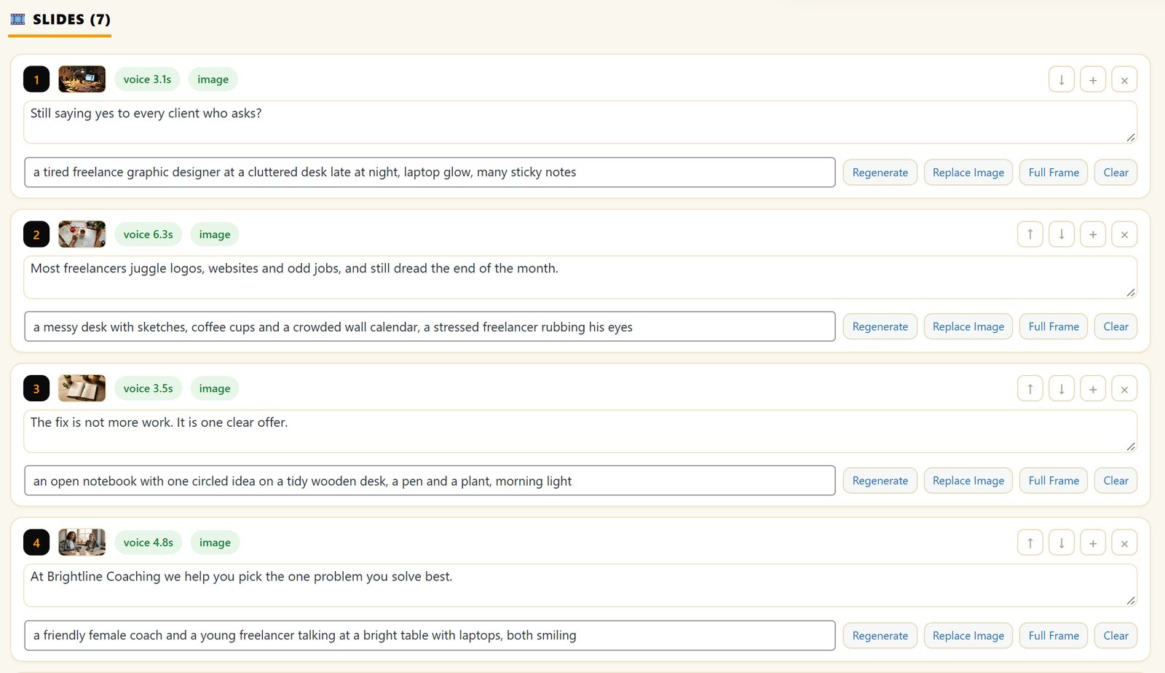Screen dimensions: 1165x673
Task: Move slide 4 up with arrow icon
Action: [x=1030, y=543]
